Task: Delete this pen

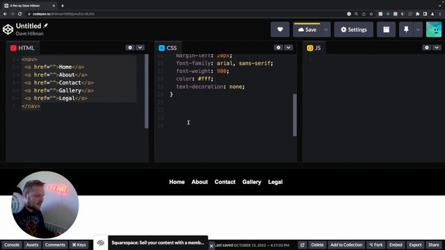Action: tap(317, 245)
